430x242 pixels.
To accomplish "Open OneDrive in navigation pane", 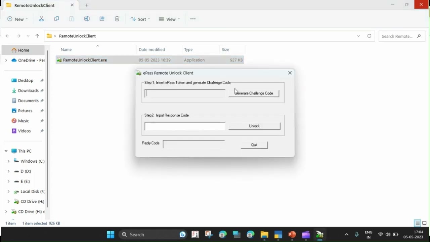I will point(28,60).
